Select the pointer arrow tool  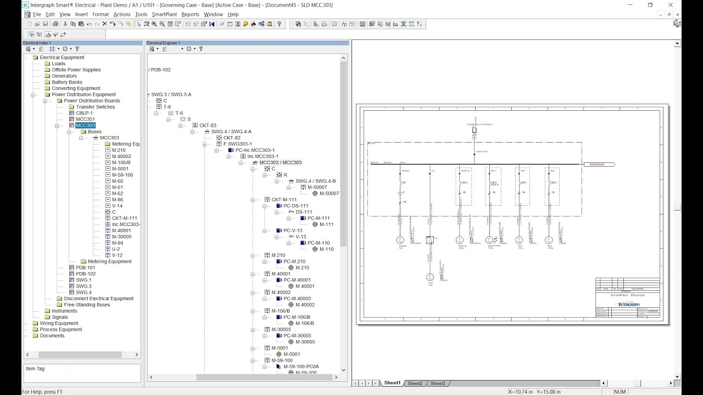[139, 24]
